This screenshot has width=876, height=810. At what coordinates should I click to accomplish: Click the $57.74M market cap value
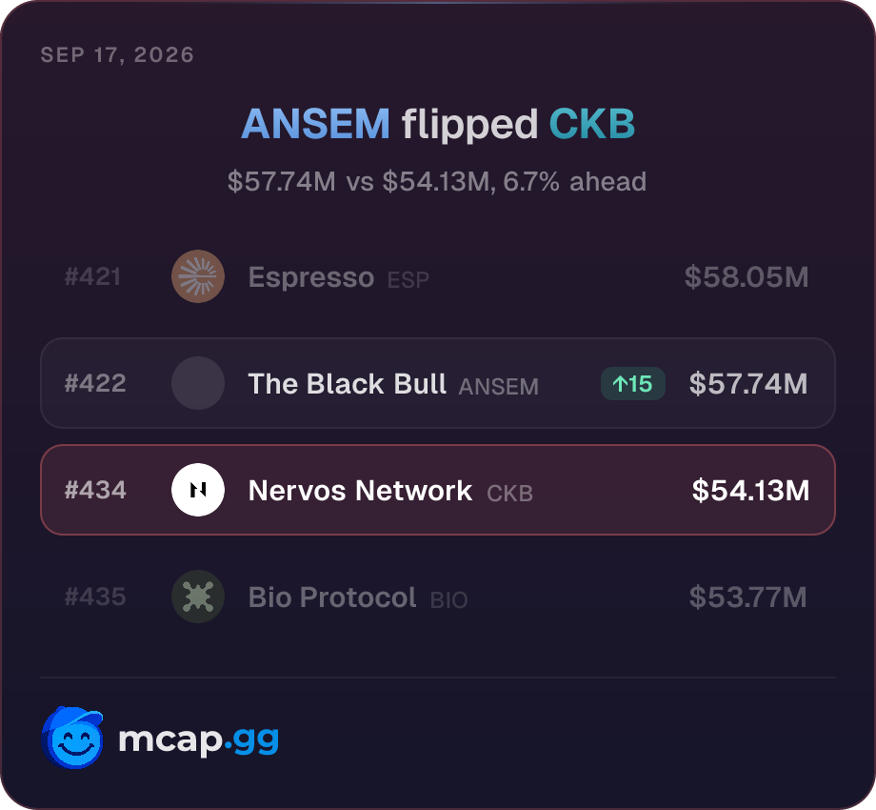(748, 384)
